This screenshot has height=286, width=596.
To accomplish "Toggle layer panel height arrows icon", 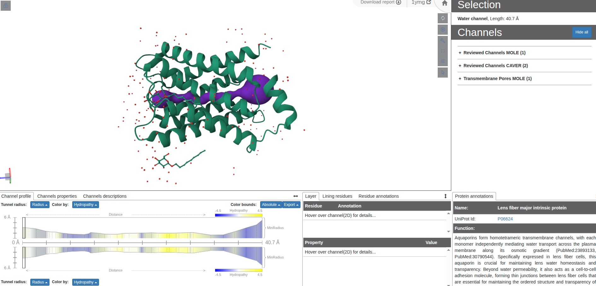I will pyautogui.click(x=446, y=196).
